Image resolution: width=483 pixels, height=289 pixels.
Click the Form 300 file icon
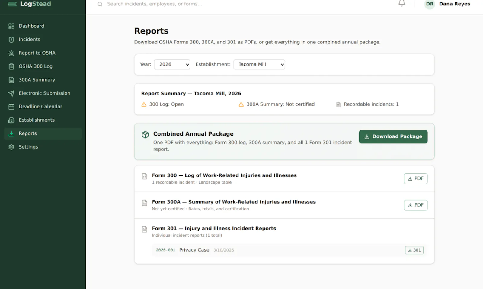click(x=145, y=176)
